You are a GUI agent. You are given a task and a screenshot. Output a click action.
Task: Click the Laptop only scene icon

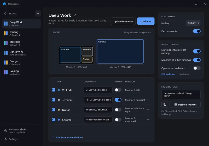click(x=6, y=53)
